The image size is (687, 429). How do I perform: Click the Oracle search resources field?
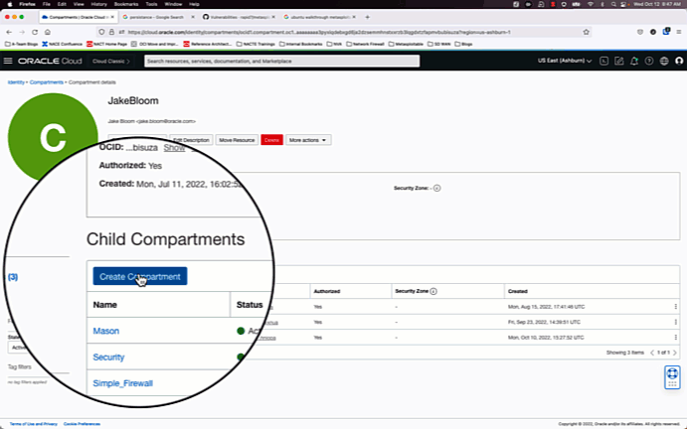tap(281, 61)
